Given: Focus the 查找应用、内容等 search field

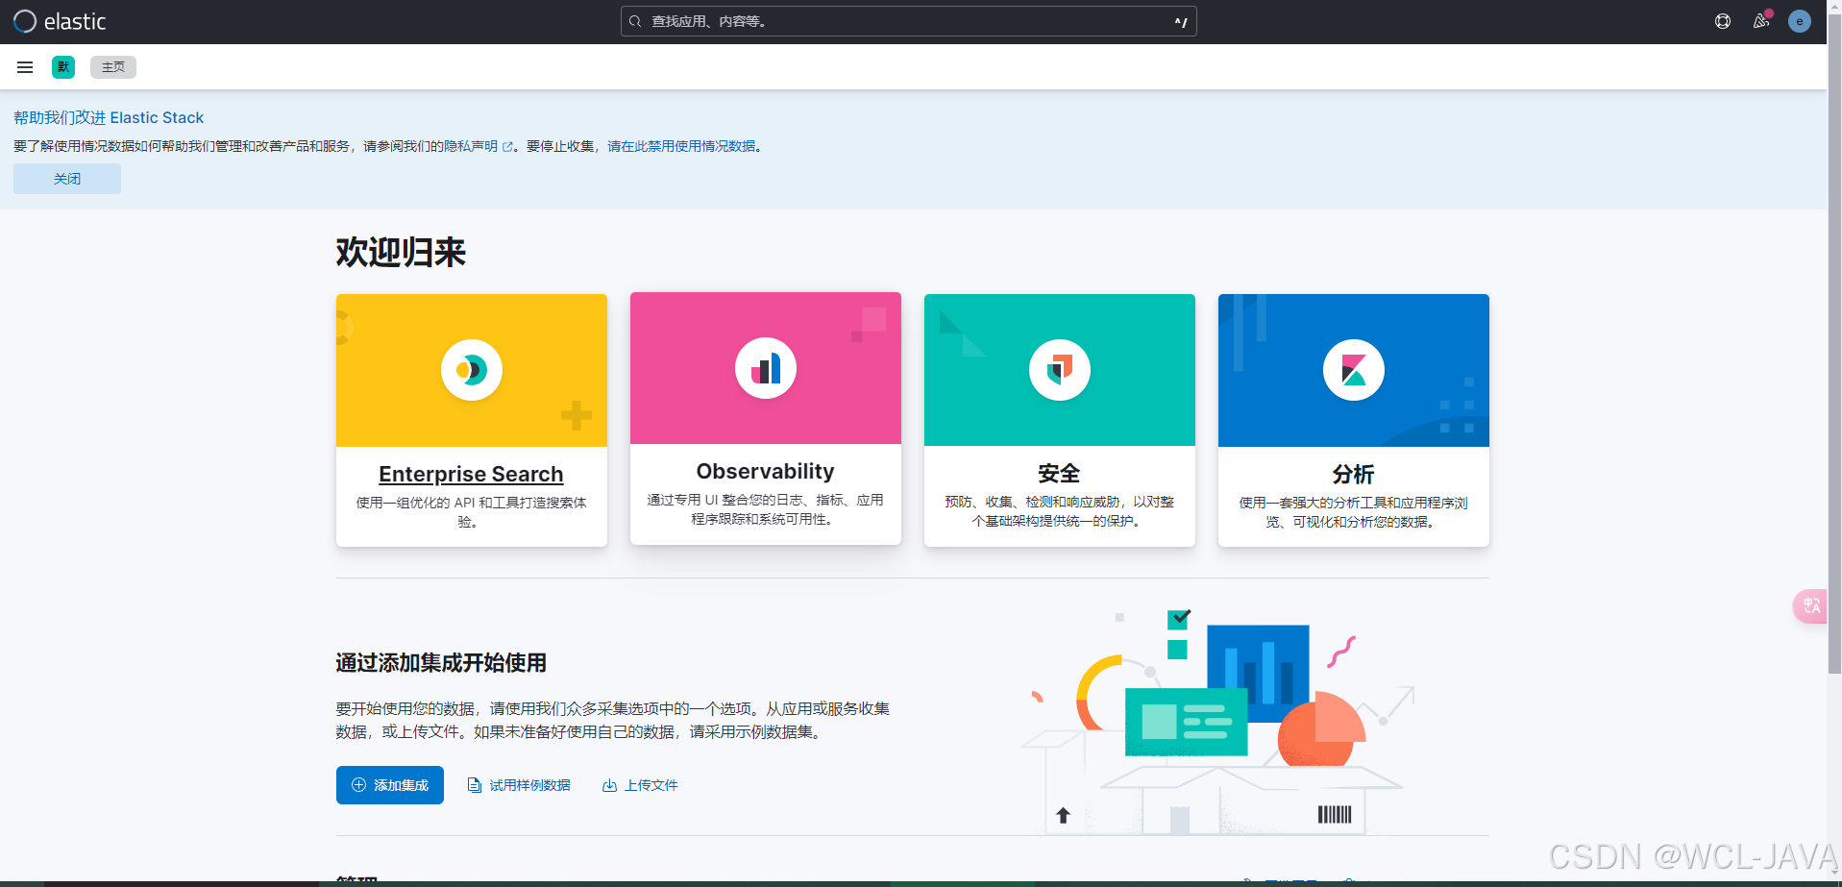Looking at the screenshot, I should pos(908,21).
